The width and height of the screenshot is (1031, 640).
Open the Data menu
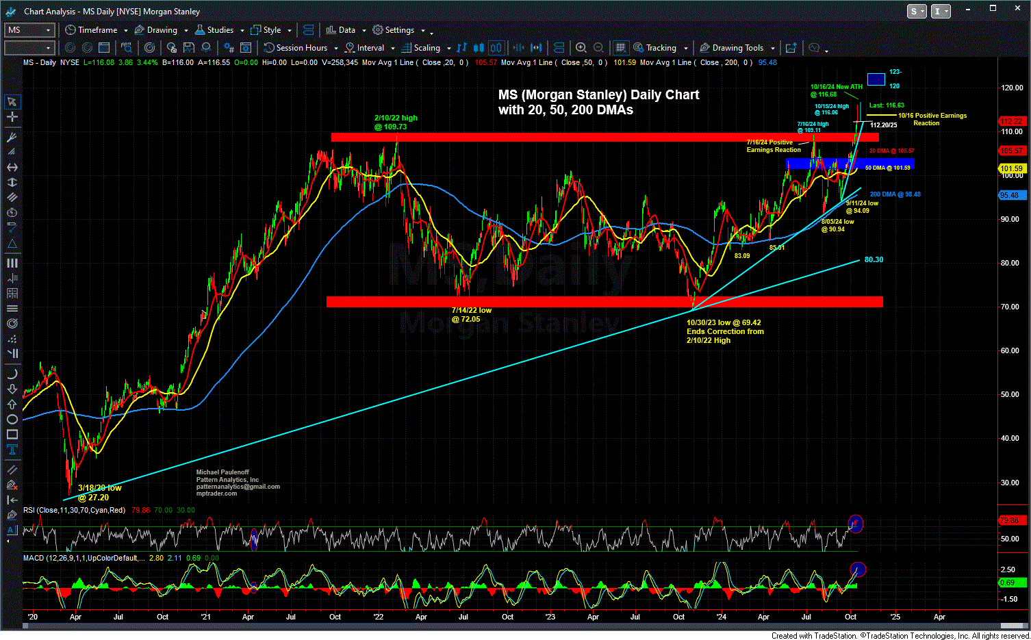(x=341, y=30)
